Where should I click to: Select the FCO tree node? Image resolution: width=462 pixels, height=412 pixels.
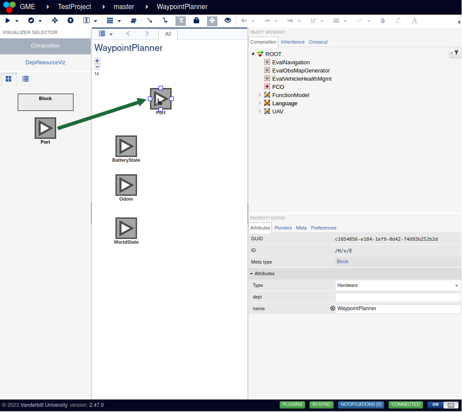278,87
